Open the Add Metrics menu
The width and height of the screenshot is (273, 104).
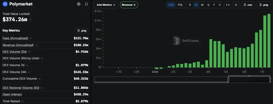pos(106,5)
